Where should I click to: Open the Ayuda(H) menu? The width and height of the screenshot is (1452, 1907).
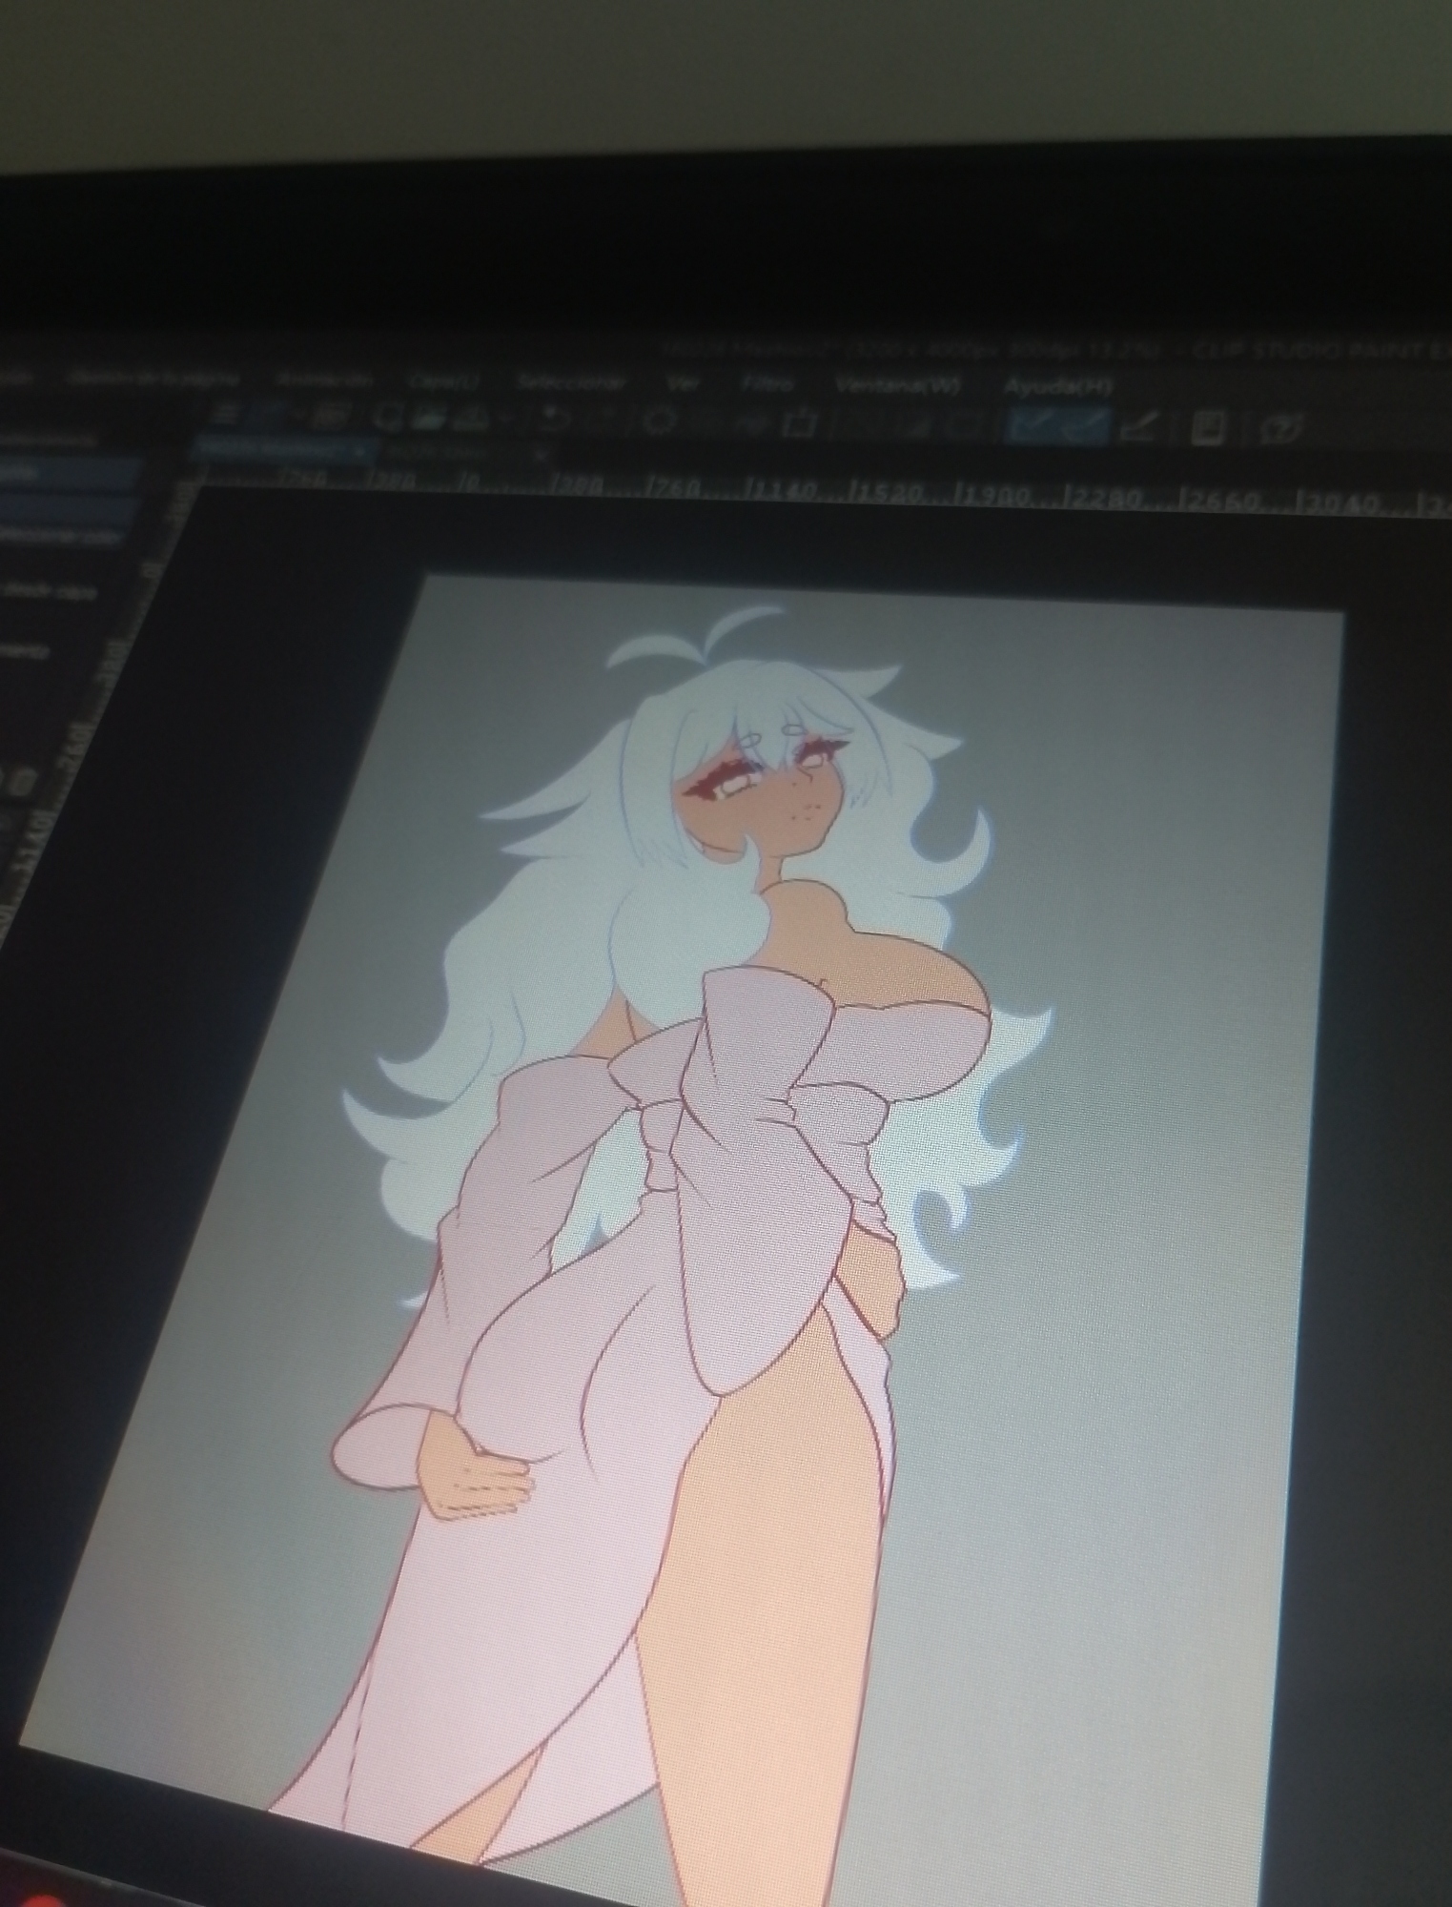pyautogui.click(x=1057, y=386)
